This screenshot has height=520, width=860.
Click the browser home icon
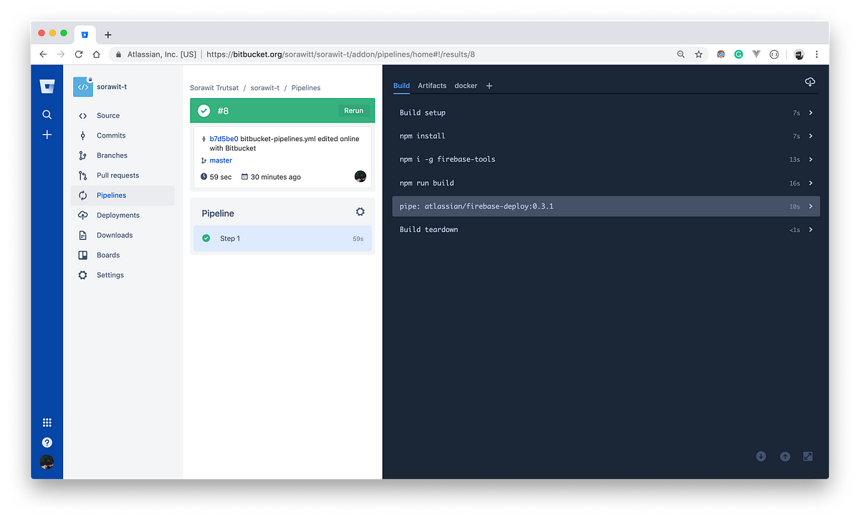click(97, 54)
